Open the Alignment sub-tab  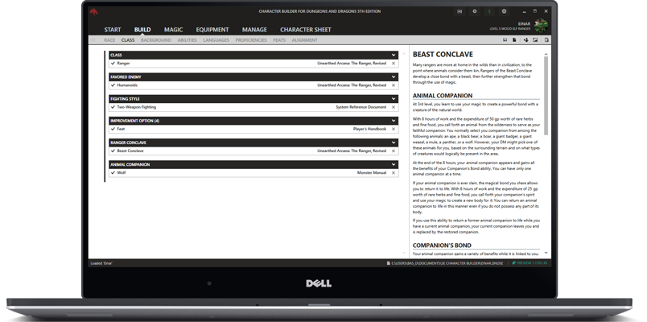click(304, 40)
